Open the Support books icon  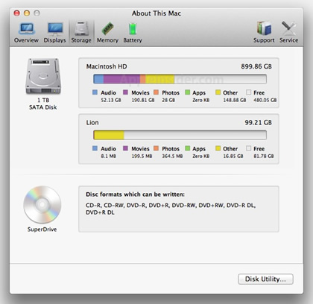tap(264, 28)
